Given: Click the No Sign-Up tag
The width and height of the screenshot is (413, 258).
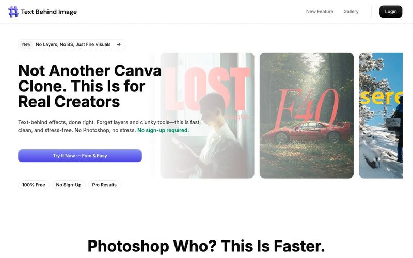Looking at the screenshot, I should point(69,185).
